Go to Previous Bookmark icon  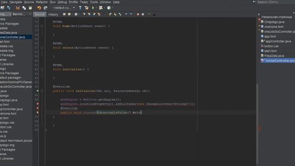click(x=110, y=14)
